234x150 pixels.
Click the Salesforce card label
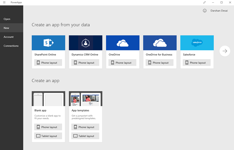(189, 55)
